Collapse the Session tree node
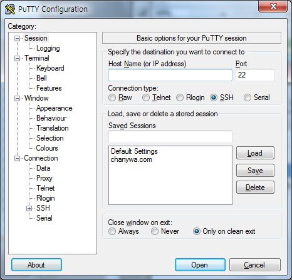Image resolution: width=292 pixels, height=280 pixels. tap(17, 38)
